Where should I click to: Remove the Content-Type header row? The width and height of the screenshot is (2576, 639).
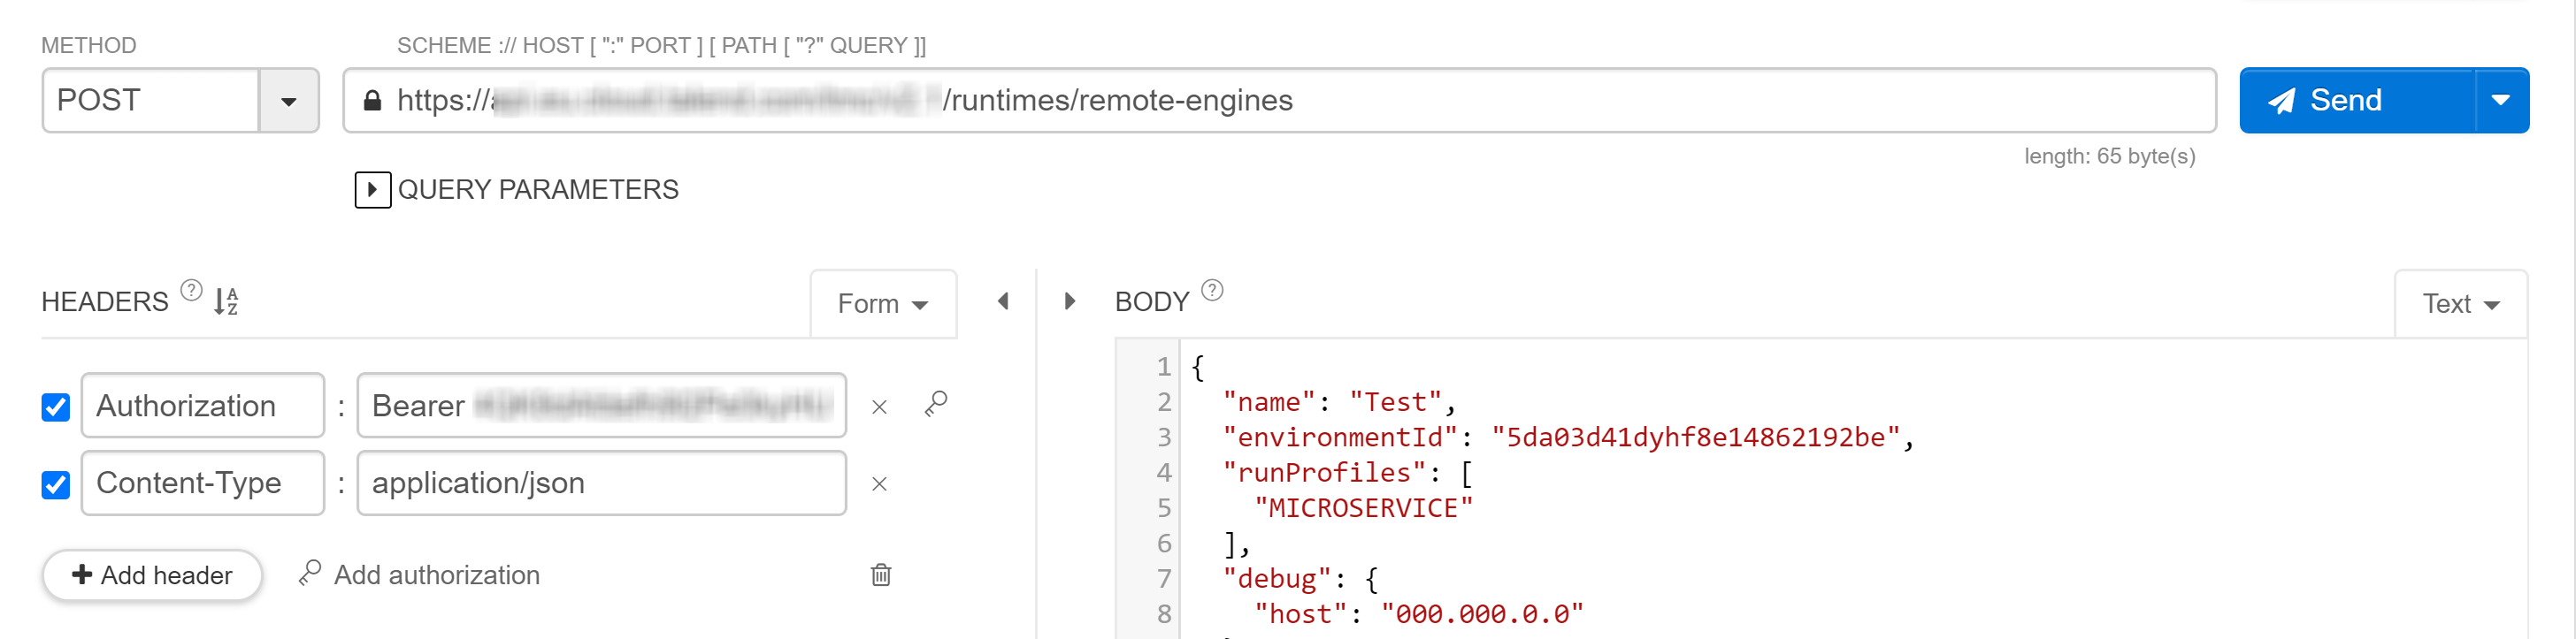879,484
